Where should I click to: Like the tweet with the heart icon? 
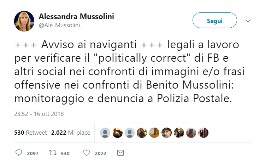(86, 153)
